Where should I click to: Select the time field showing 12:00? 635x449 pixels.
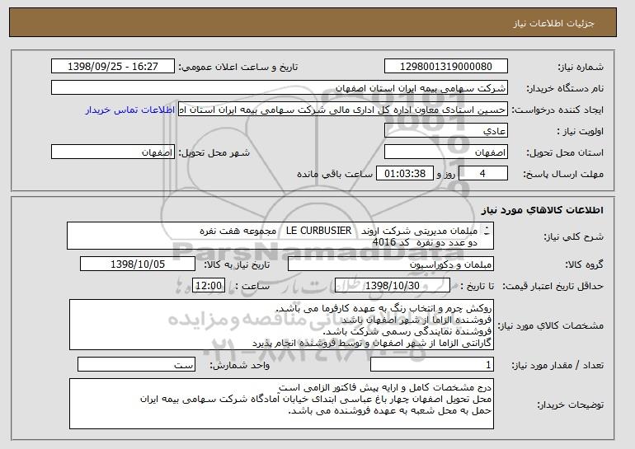click(x=208, y=286)
